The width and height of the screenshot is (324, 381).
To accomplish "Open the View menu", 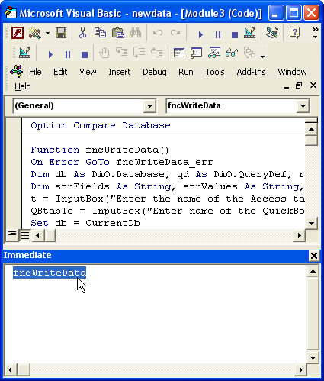I will (88, 73).
